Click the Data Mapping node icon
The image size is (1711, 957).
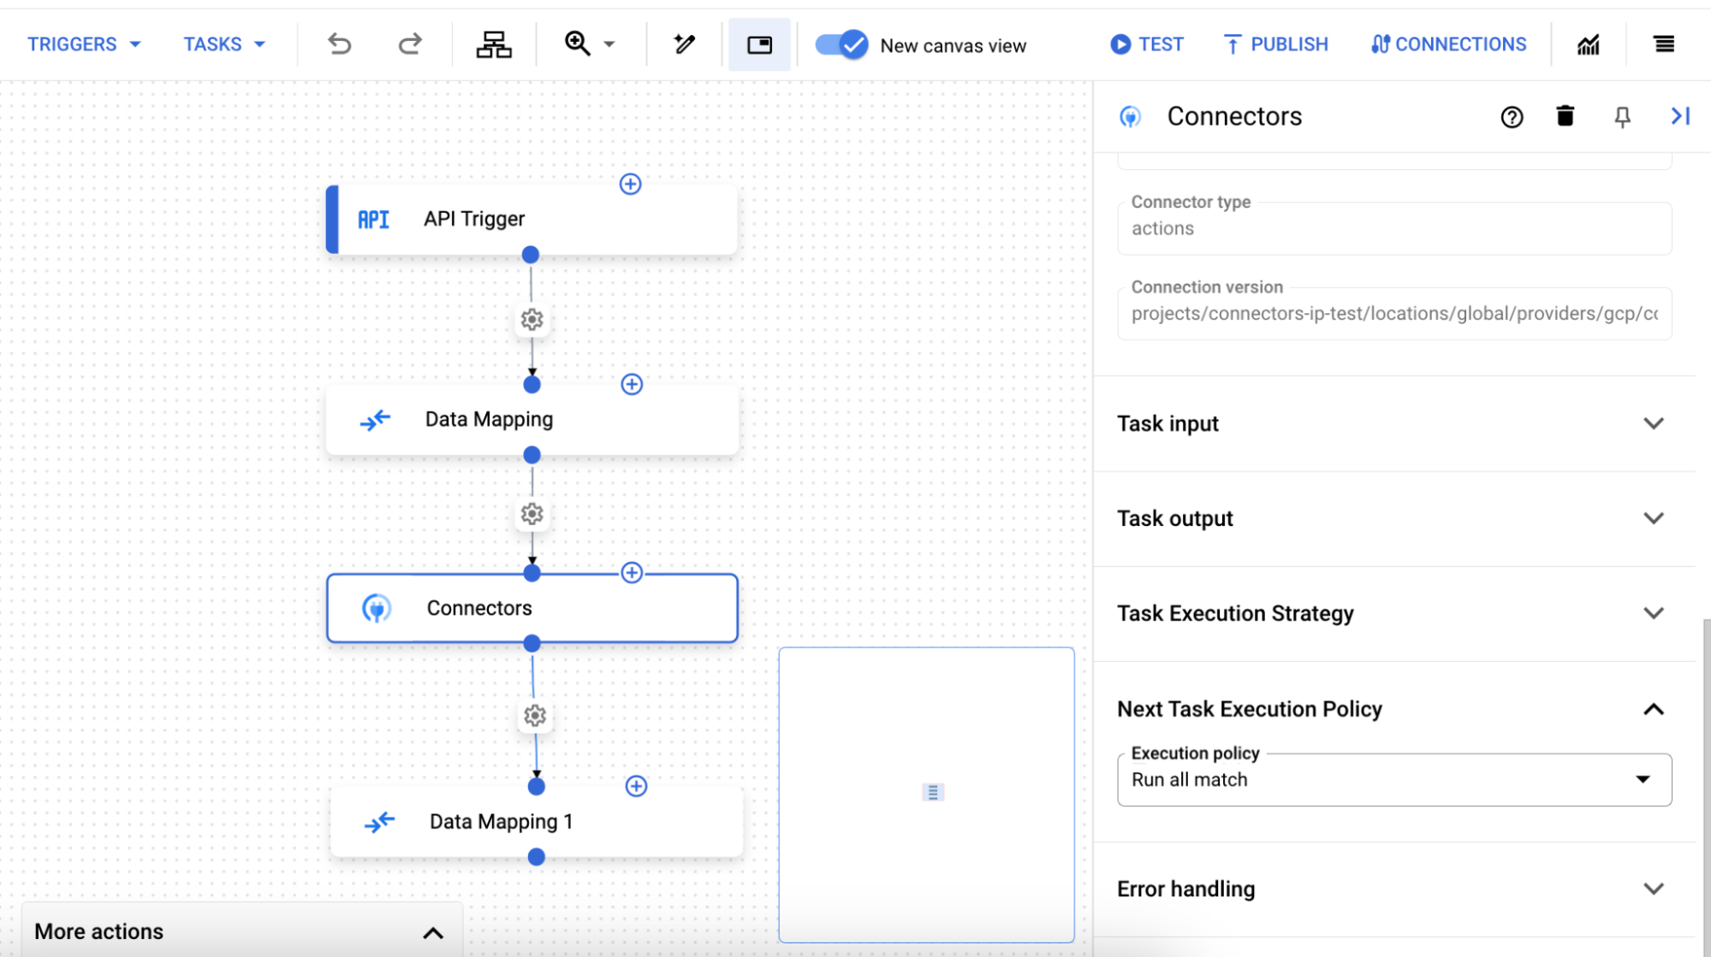tap(374, 418)
